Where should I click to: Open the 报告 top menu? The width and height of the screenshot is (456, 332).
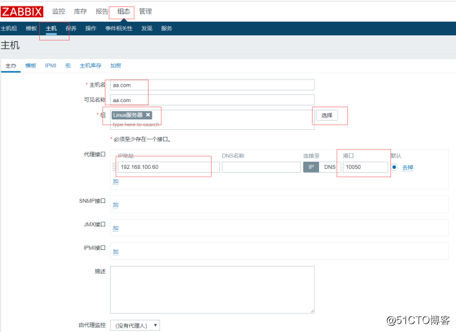102,12
